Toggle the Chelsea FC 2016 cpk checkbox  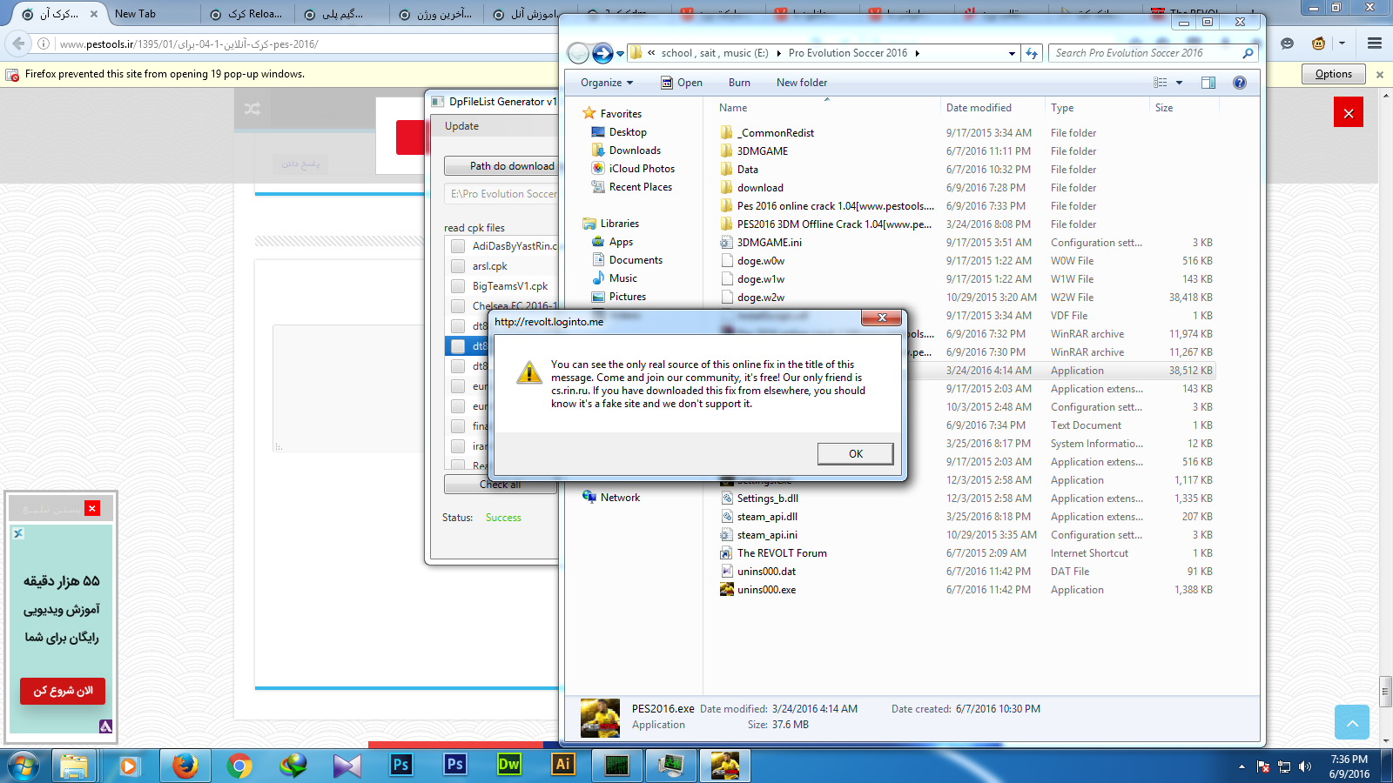pyautogui.click(x=458, y=306)
